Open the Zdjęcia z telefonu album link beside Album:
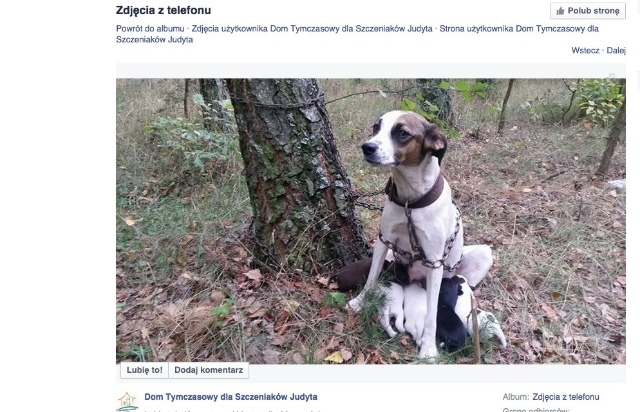This screenshot has height=412, width=640. click(566, 397)
